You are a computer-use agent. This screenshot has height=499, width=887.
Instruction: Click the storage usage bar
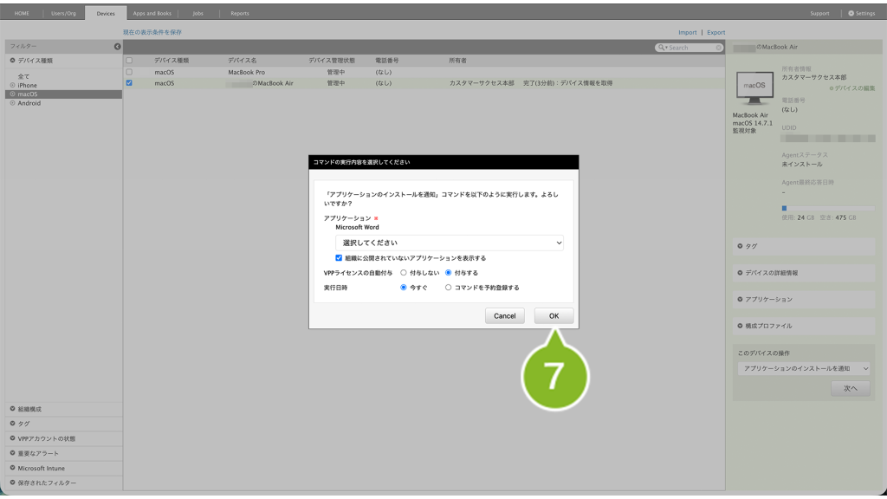828,208
